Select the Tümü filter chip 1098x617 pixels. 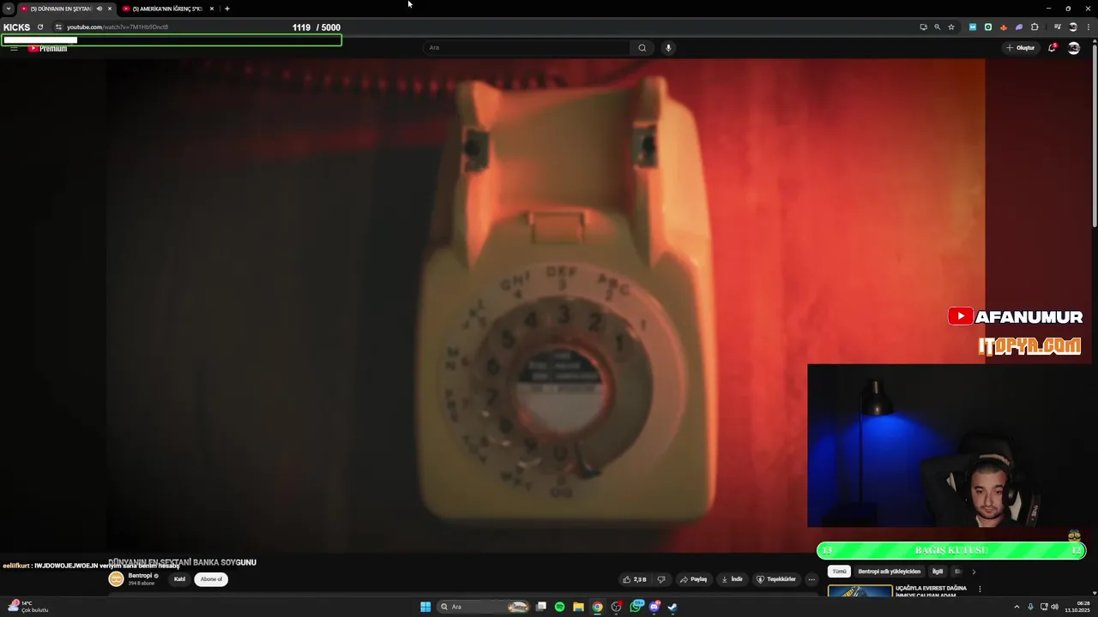[839, 572]
